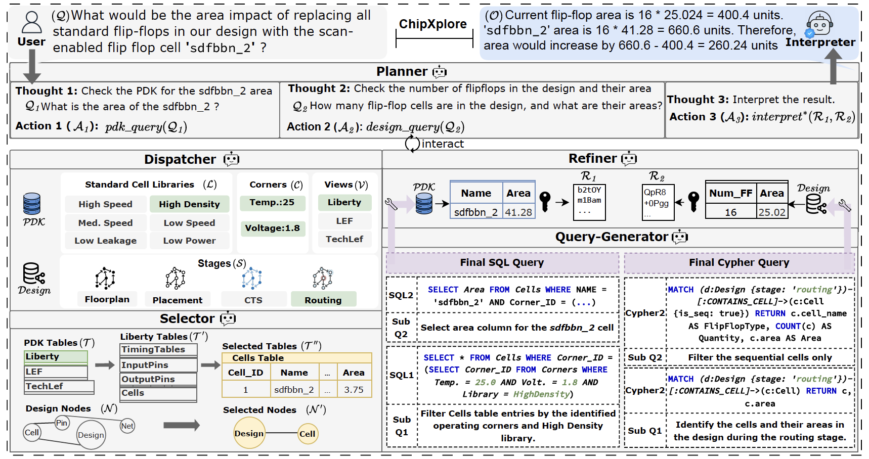Click the robot icon beside Selector
This screenshot has height=459, width=869.
228,318
